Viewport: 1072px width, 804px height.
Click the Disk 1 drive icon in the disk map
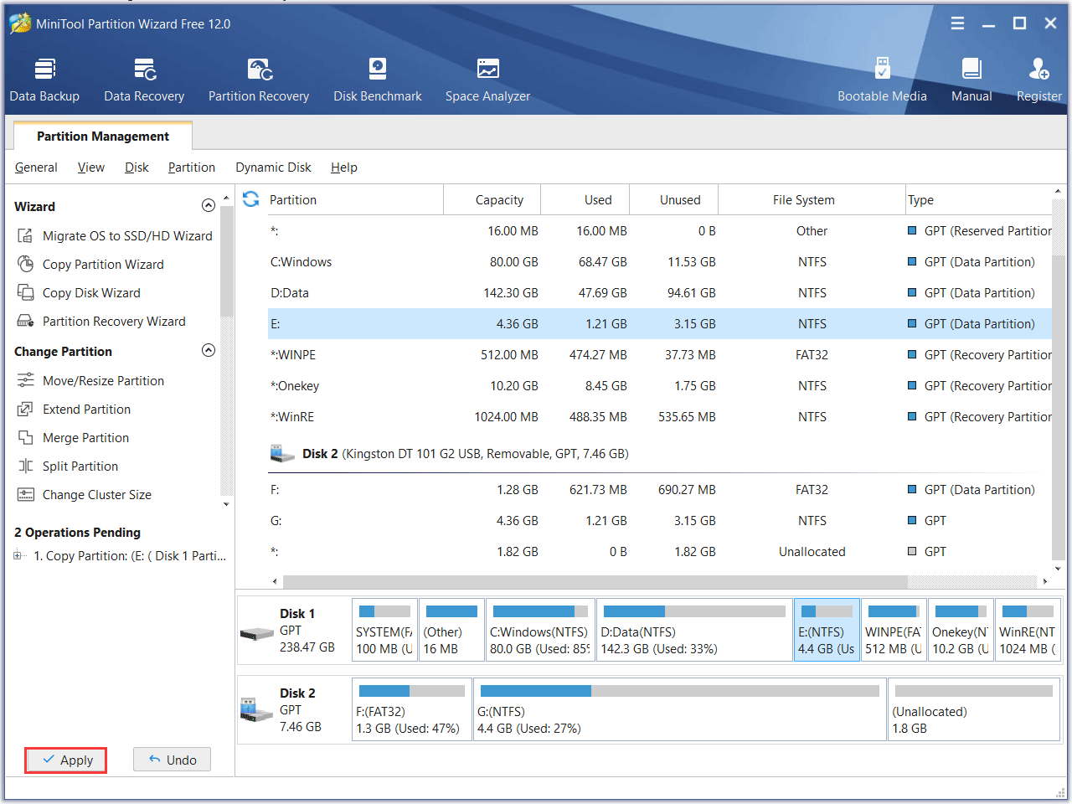pos(256,634)
